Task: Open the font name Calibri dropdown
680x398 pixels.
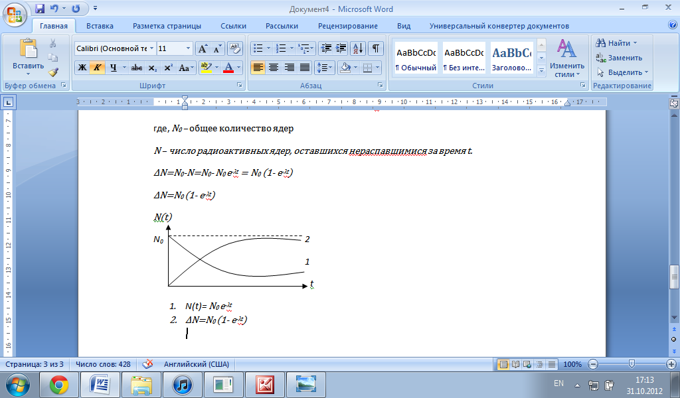Action: pyautogui.click(x=152, y=48)
